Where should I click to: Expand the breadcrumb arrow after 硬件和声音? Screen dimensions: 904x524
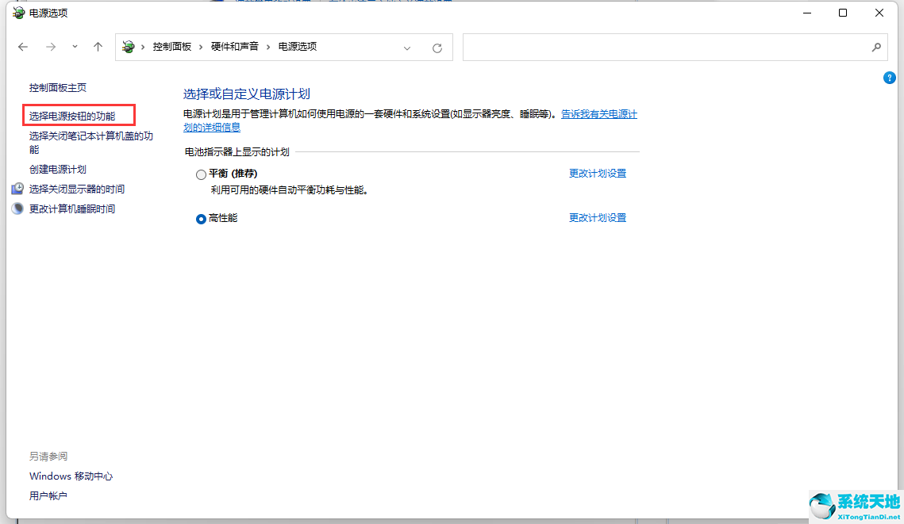tap(269, 47)
